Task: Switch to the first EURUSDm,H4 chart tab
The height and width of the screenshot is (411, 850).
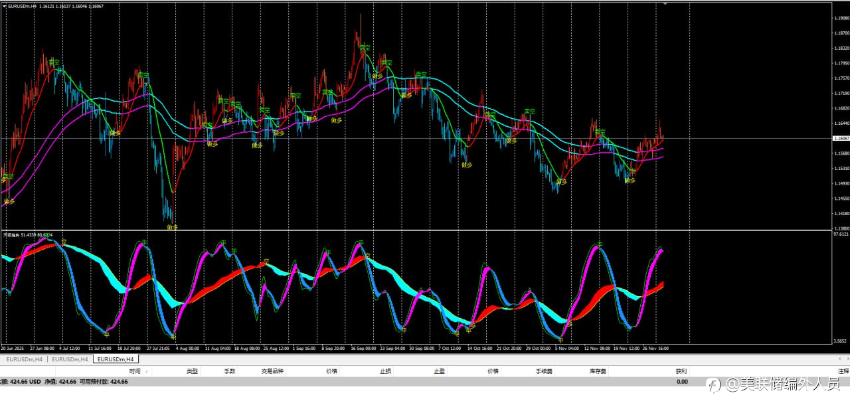Action: [24, 359]
